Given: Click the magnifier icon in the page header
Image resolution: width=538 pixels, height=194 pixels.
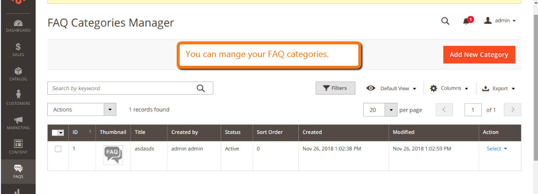Looking at the screenshot, I should tap(445, 21).
